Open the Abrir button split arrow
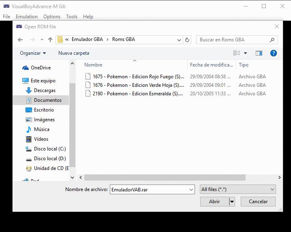The width and height of the screenshot is (291, 232). pos(232,202)
